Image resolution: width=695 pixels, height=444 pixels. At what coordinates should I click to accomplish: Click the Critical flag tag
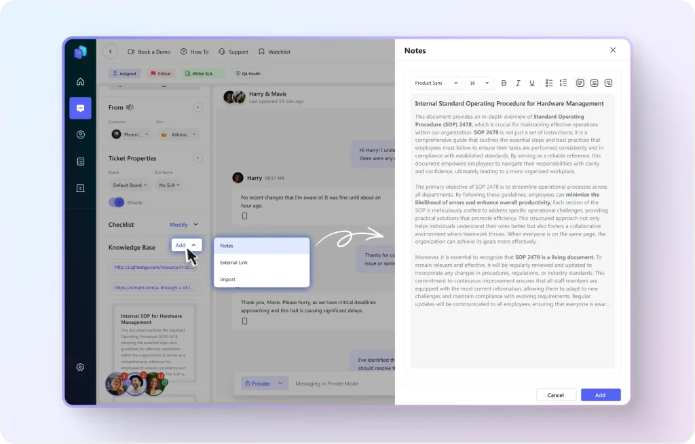coord(160,73)
